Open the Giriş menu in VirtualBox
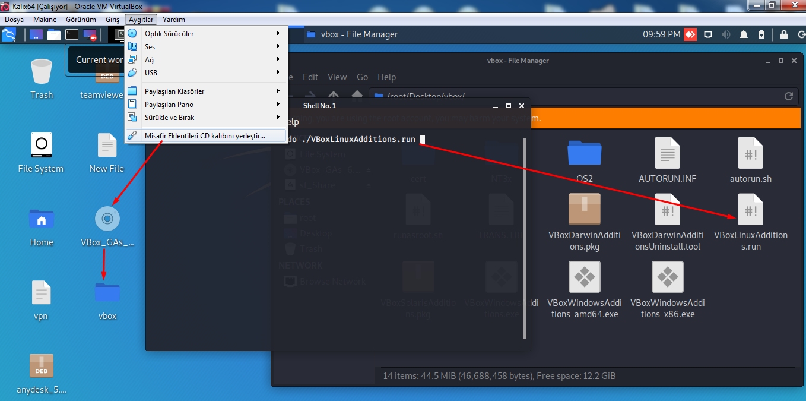Image resolution: width=806 pixels, height=401 pixels. point(112,20)
